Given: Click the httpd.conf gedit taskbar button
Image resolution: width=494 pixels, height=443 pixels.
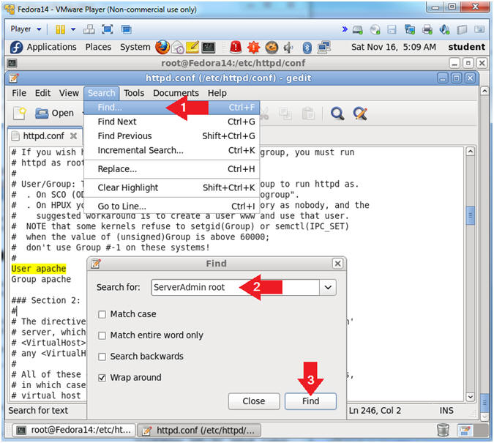Looking at the screenshot, I should [199, 431].
